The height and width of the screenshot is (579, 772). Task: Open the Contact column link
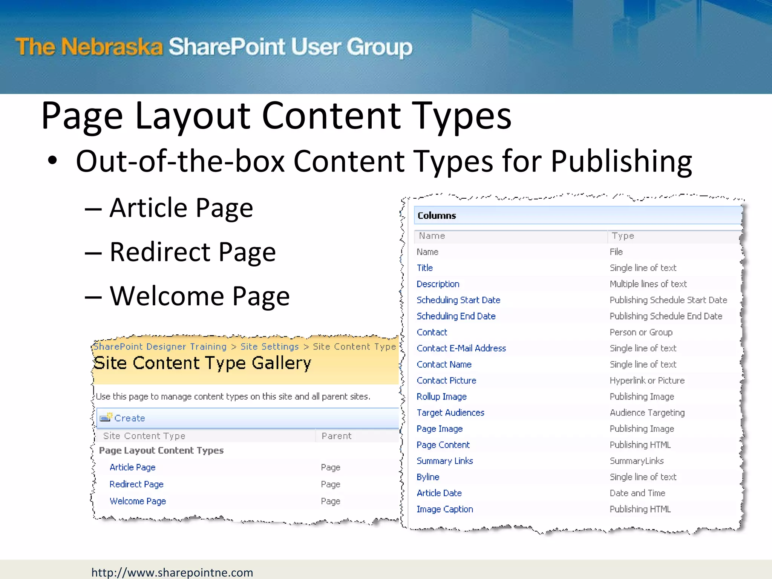coord(432,332)
